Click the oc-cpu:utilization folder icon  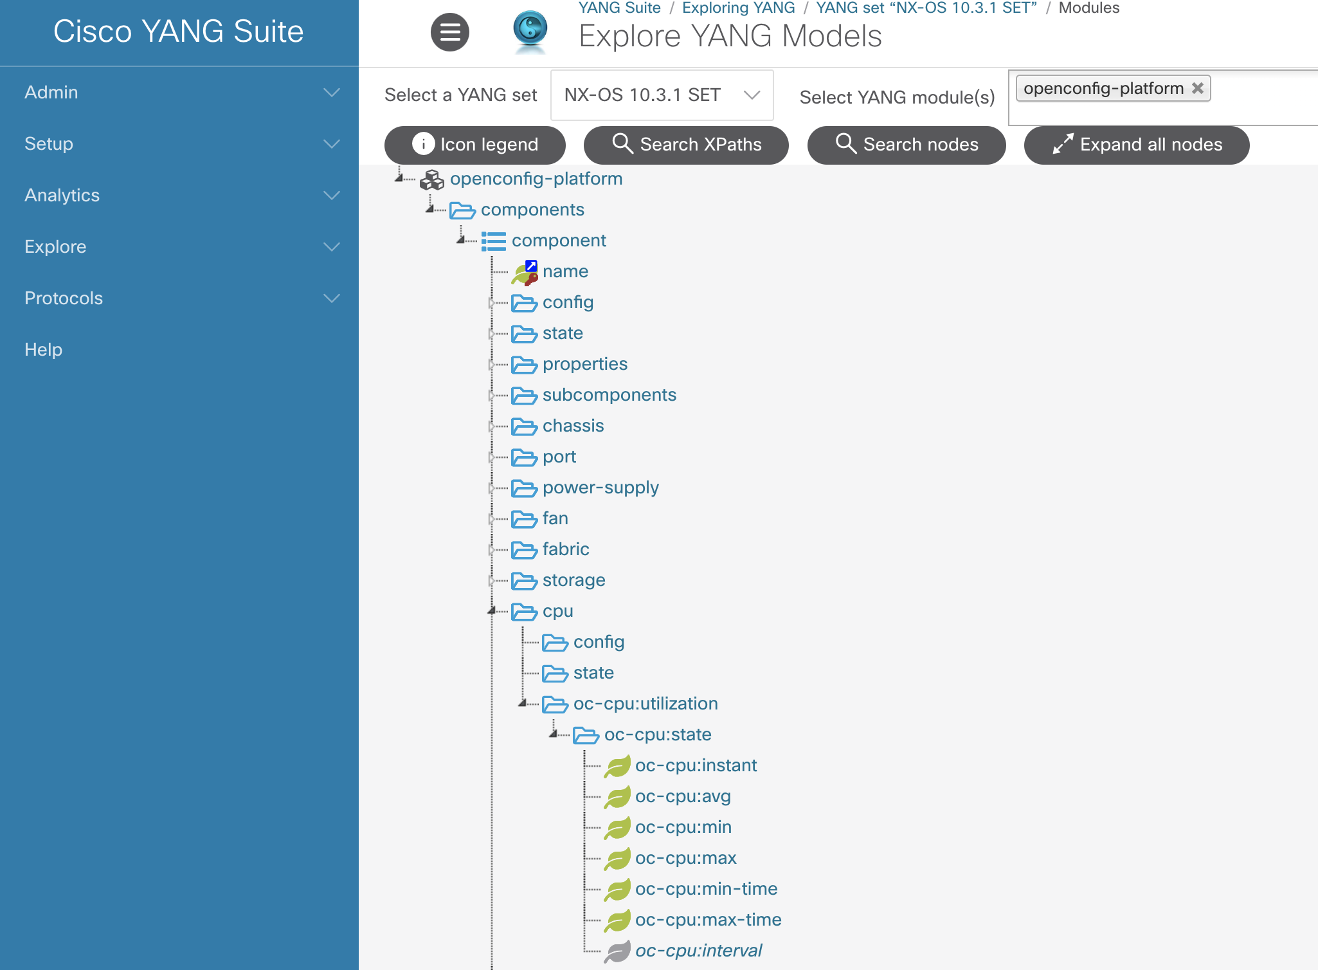pos(555,704)
